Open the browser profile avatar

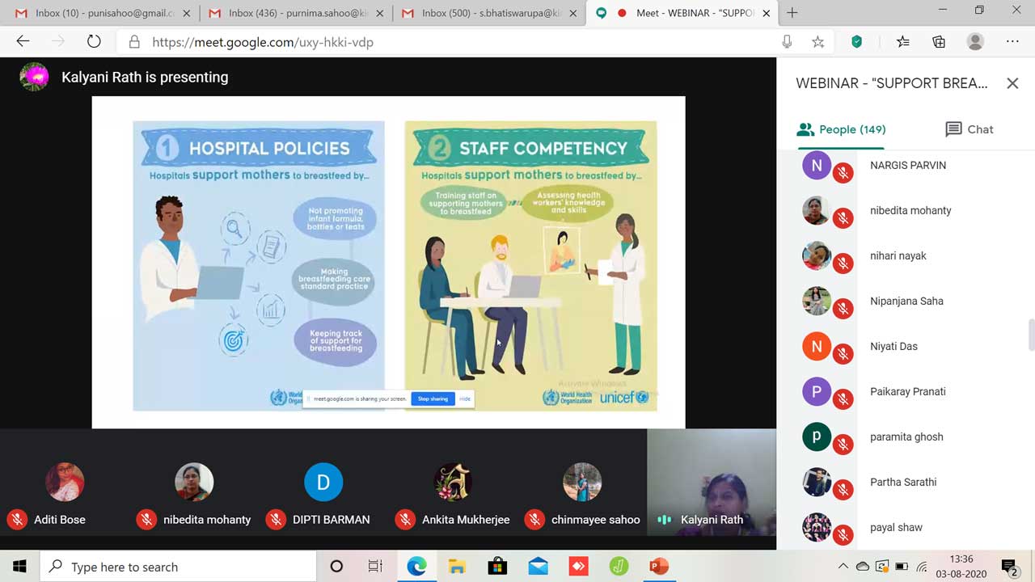(975, 42)
